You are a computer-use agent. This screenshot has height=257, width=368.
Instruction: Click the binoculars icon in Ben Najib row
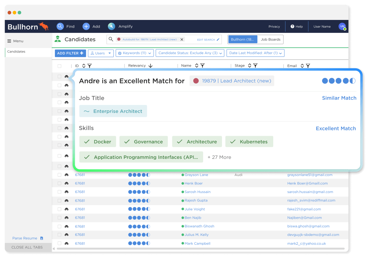67,218
